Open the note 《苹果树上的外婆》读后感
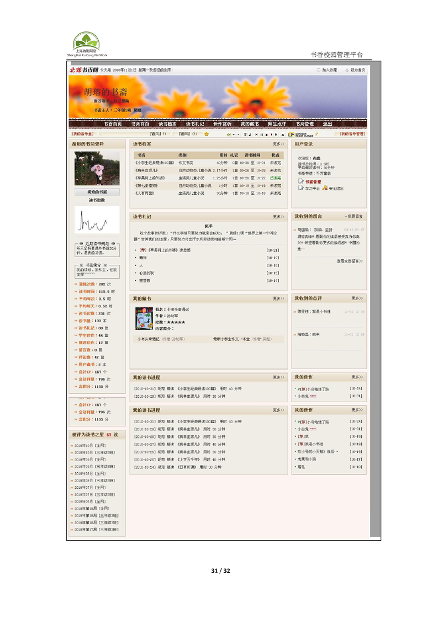 (x=165, y=250)
